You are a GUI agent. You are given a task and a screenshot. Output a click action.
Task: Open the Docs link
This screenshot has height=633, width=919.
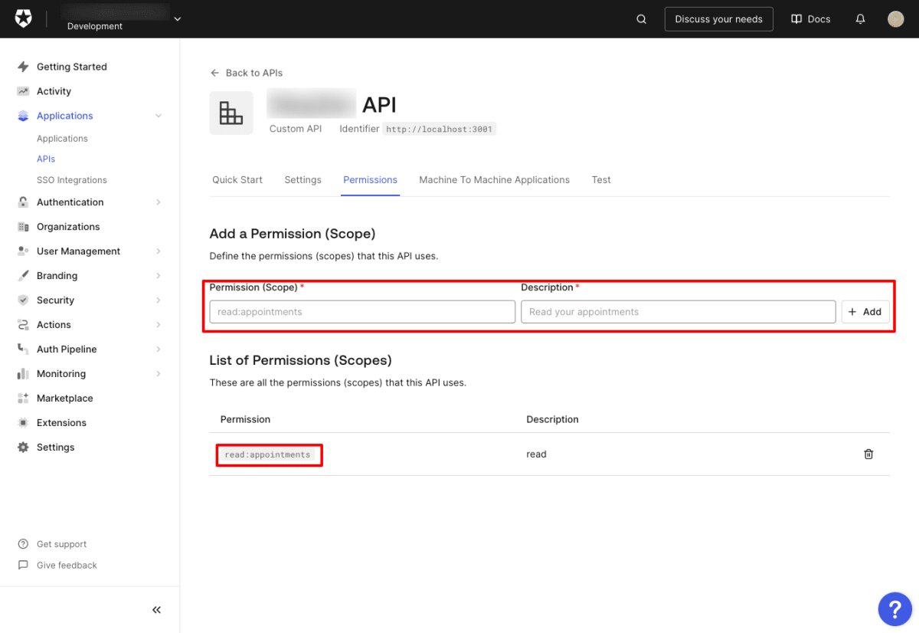click(811, 19)
